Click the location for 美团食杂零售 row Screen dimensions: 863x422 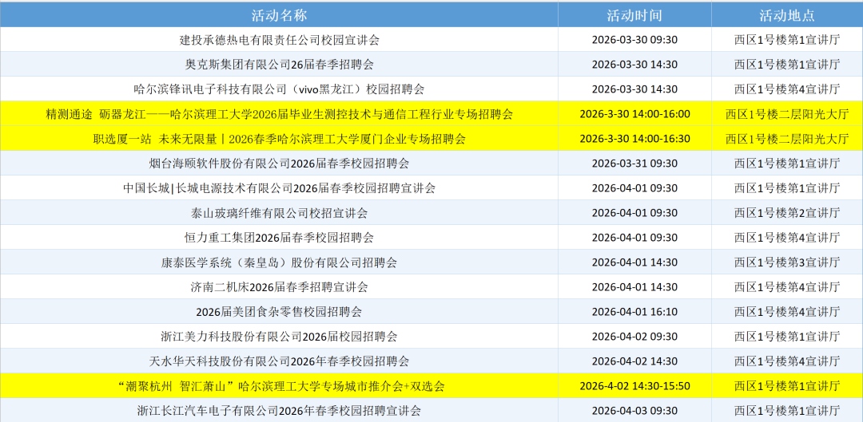(787, 312)
